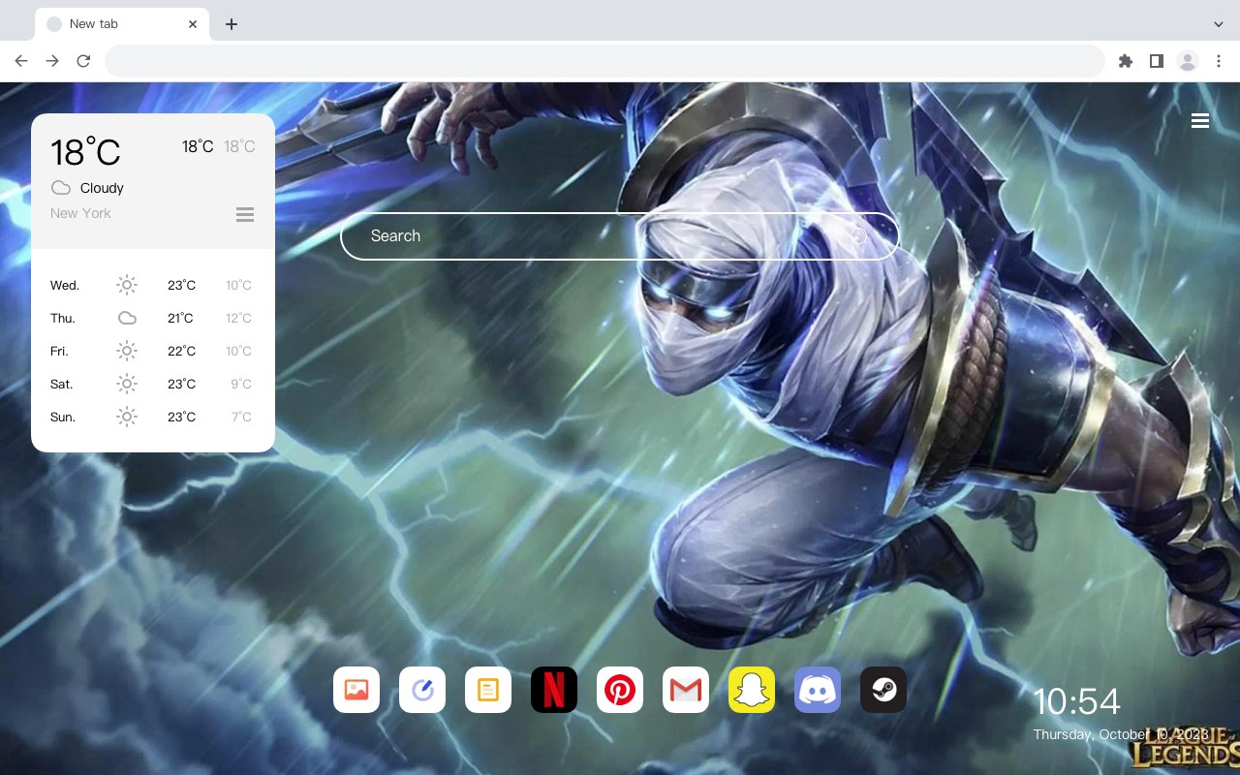Open the Extensions puzzle icon
The image size is (1240, 775).
point(1125,61)
